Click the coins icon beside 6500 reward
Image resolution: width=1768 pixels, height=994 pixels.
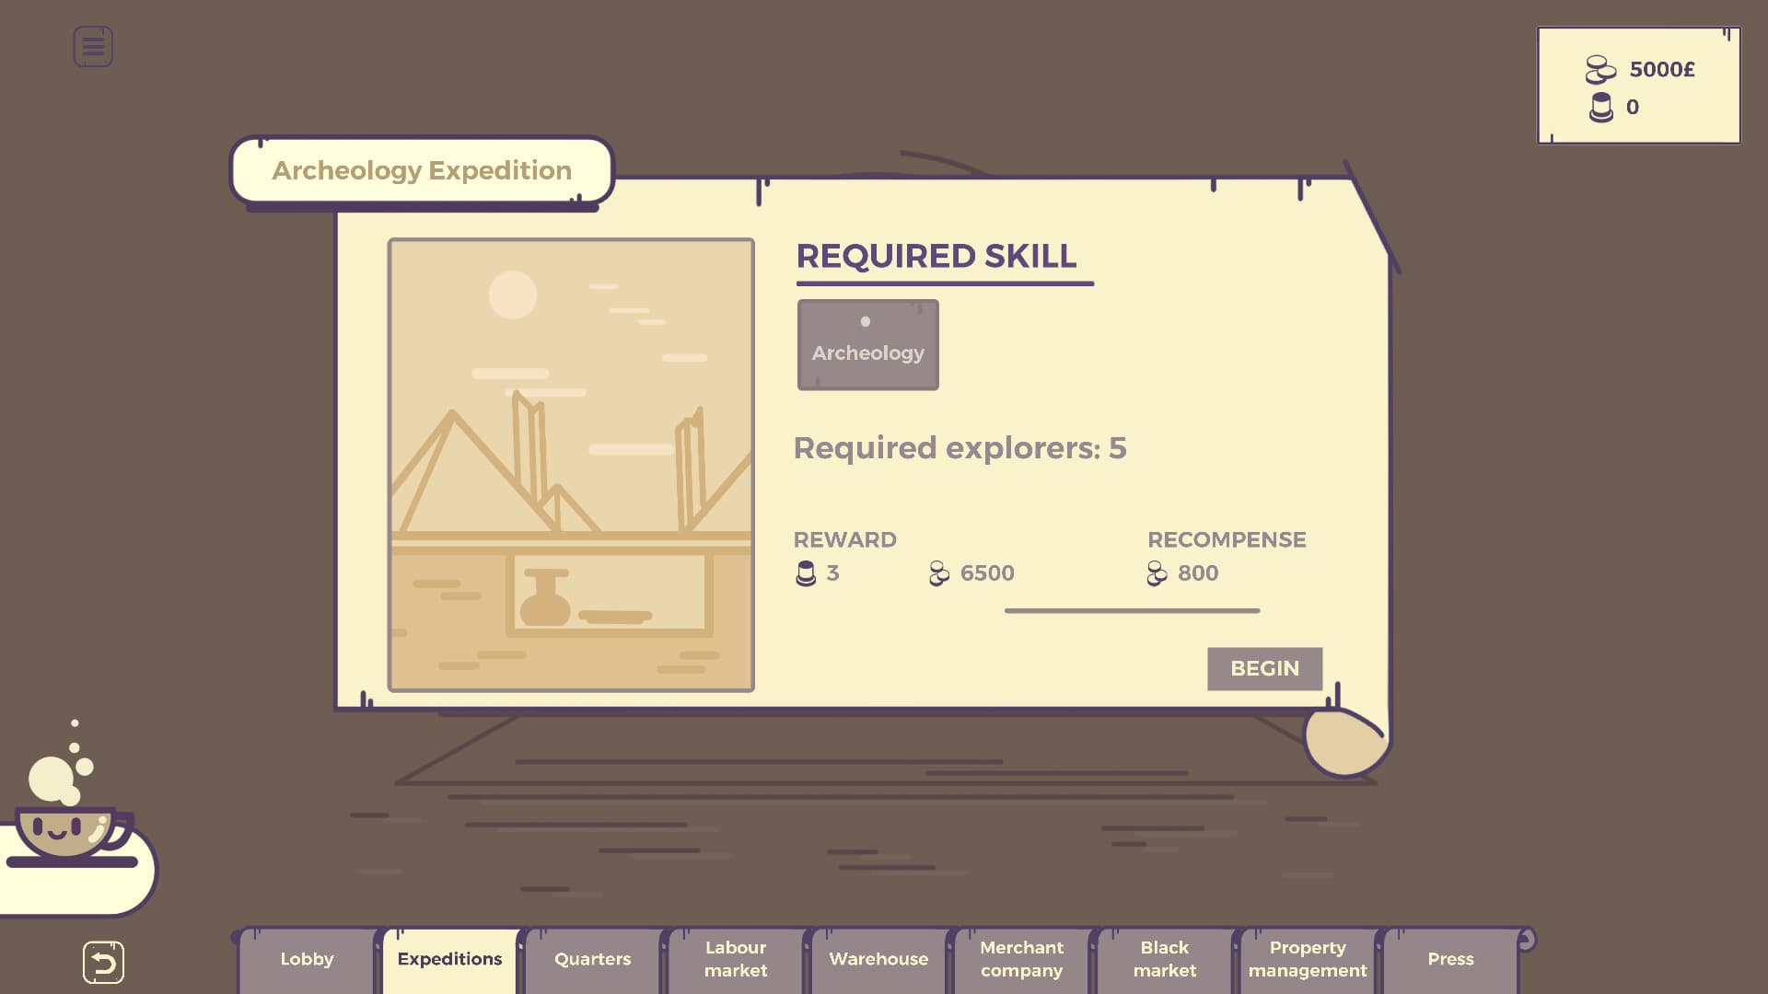pyautogui.click(x=938, y=572)
